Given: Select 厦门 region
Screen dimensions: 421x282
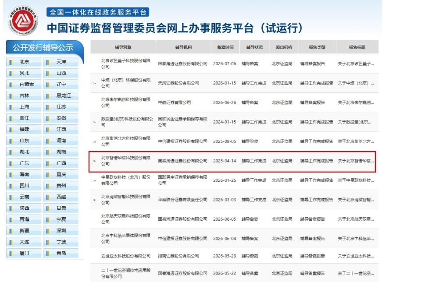Looking at the screenshot, I should click(24, 253).
